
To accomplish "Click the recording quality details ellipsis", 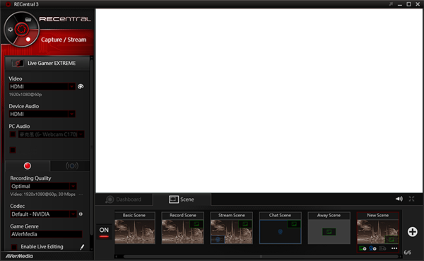I will pos(81,195).
